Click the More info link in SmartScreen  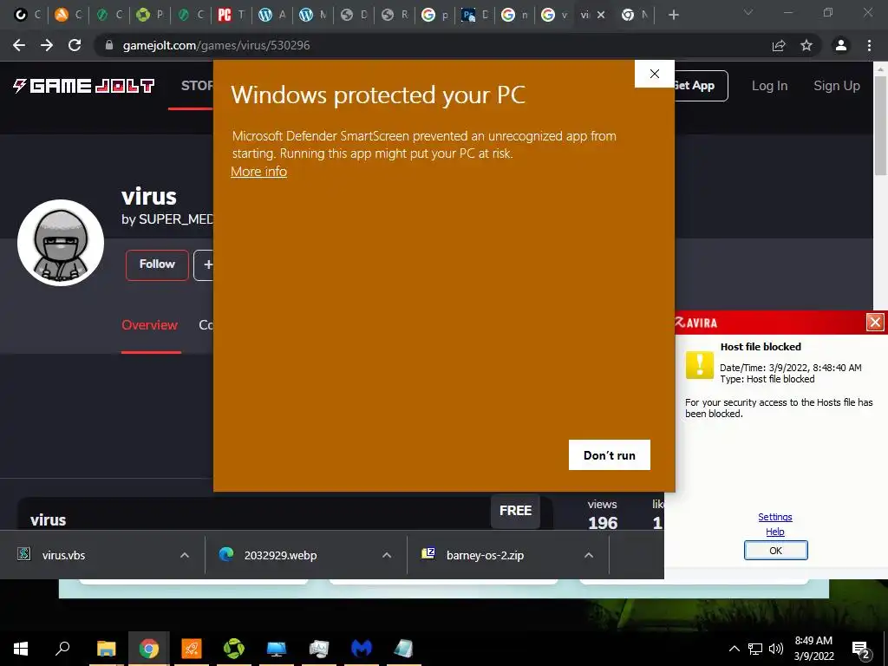pos(258,172)
